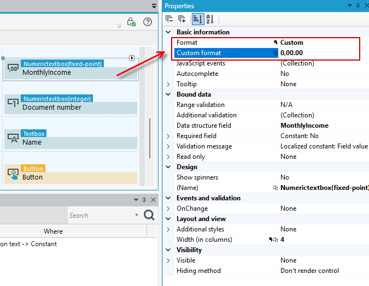Select the Name Textbox control
Screen dimensions: 369x286
[71, 139]
